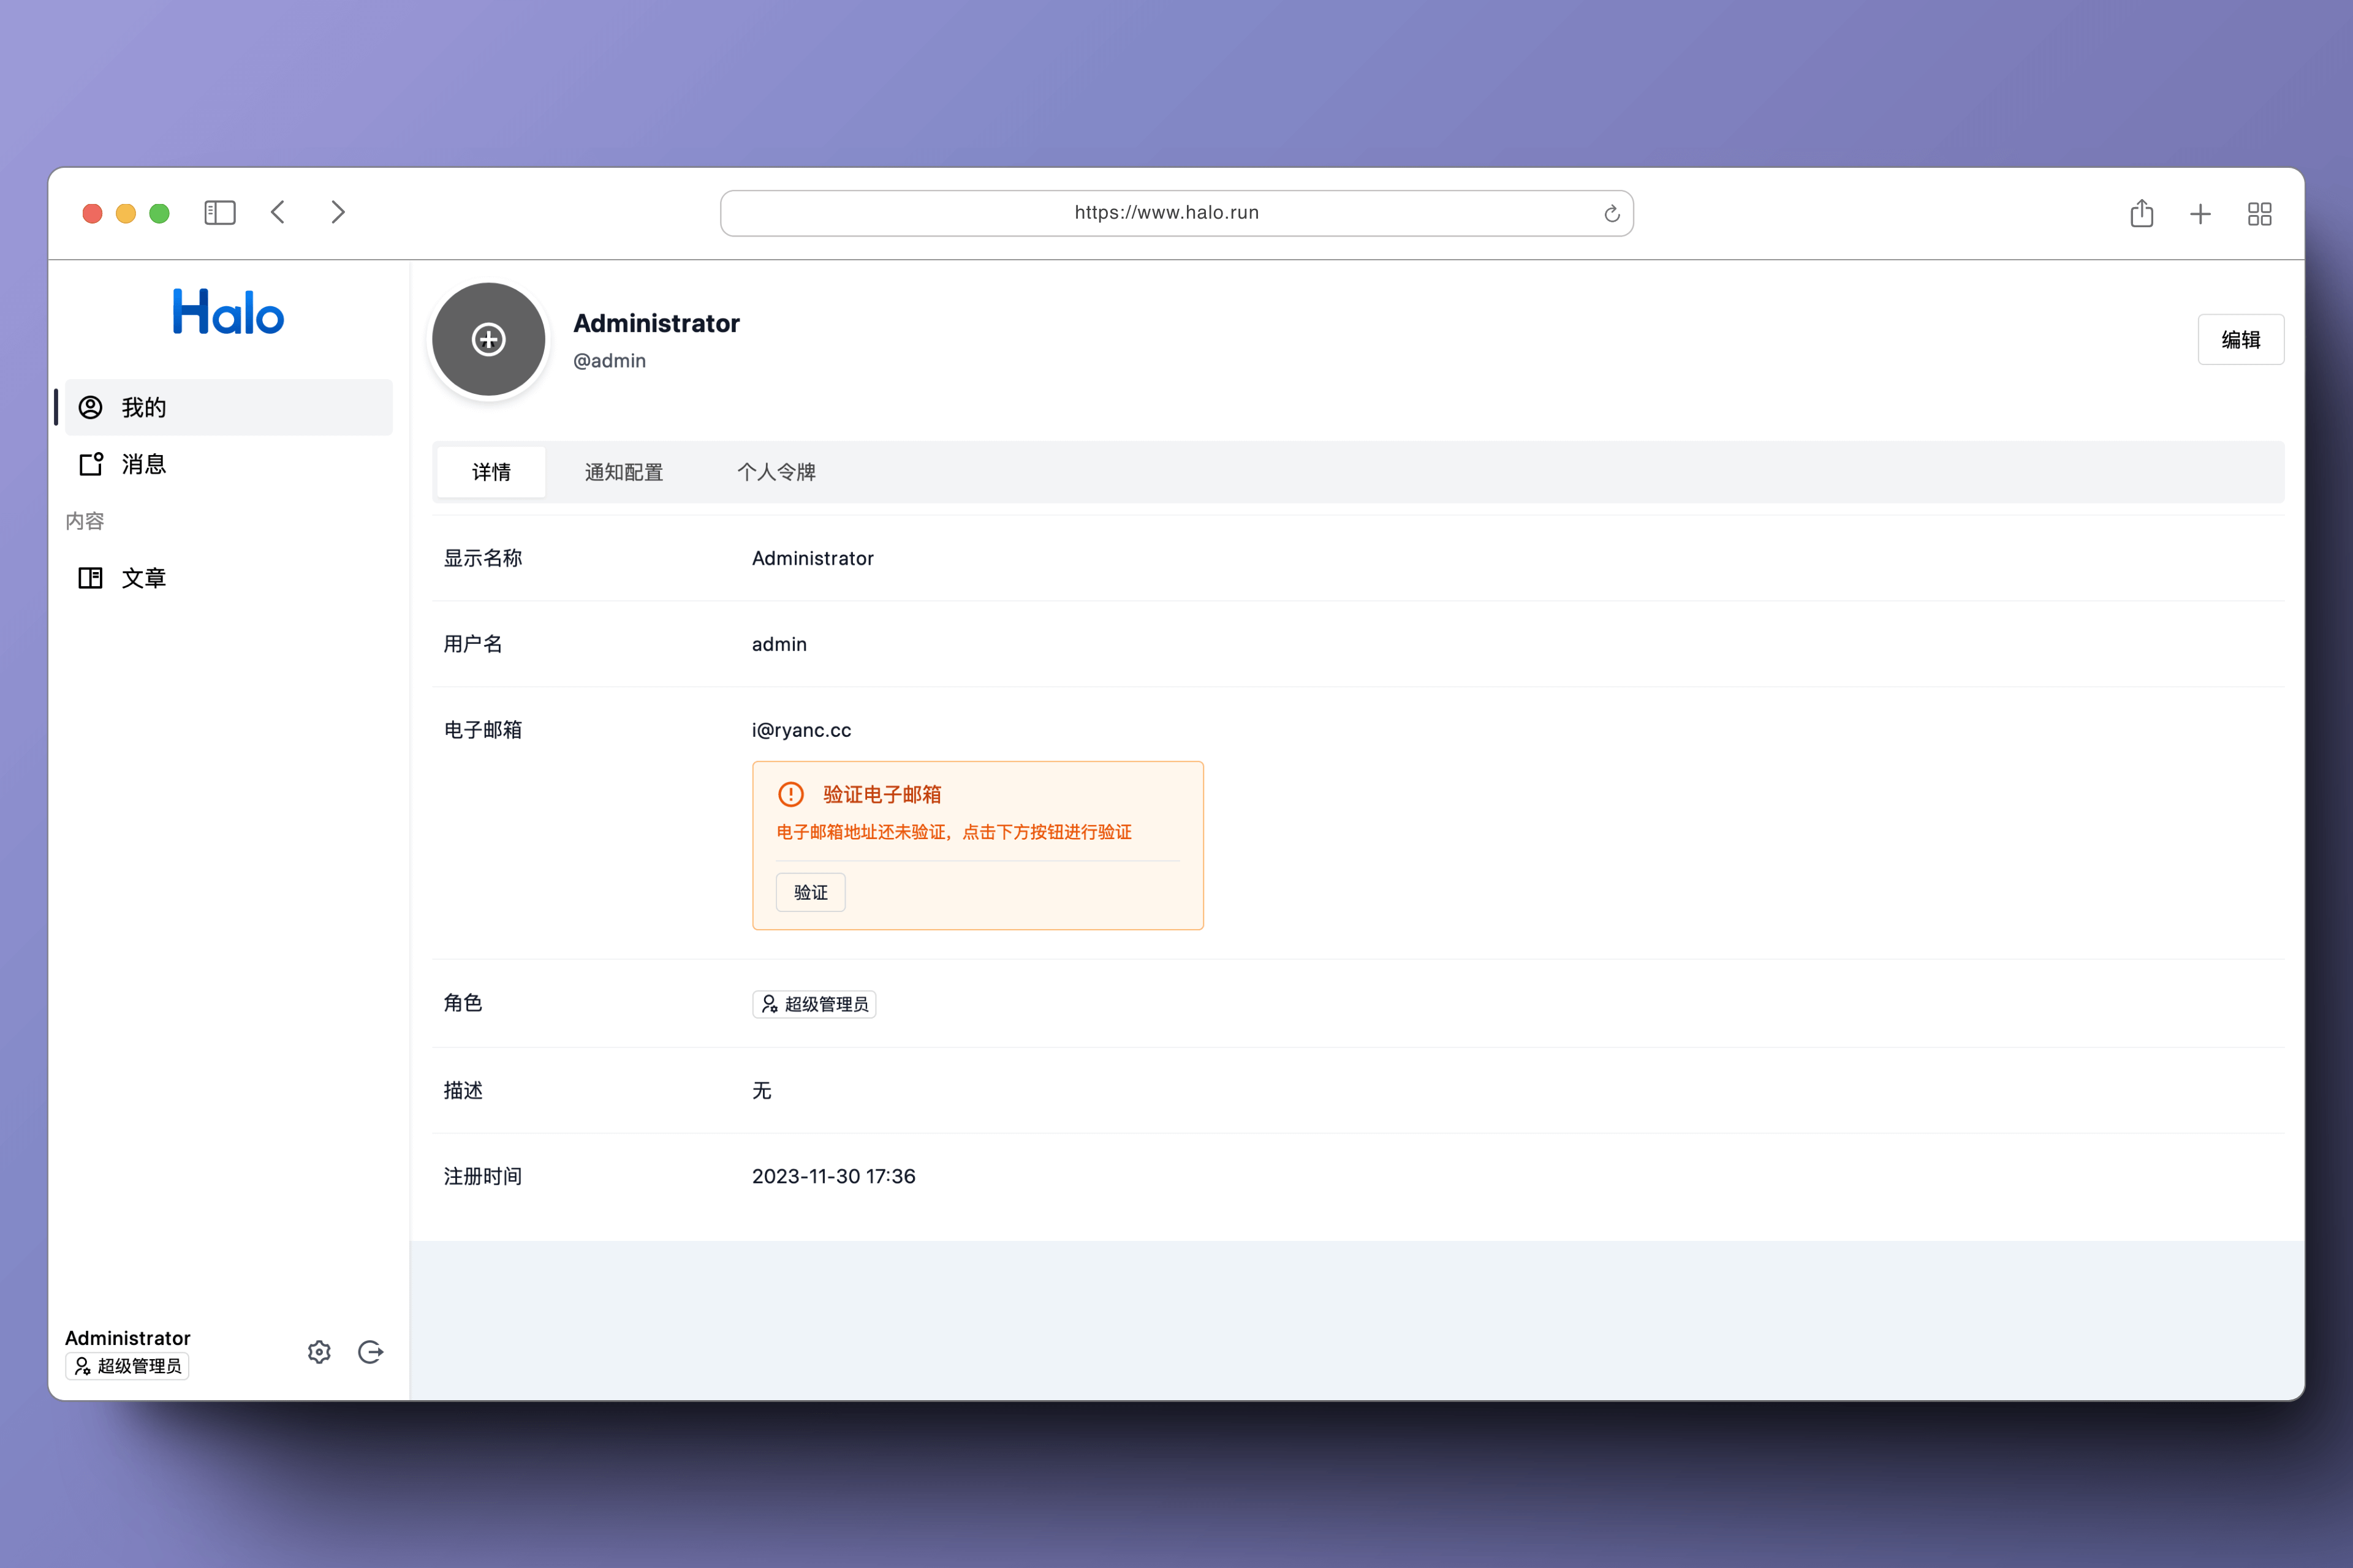The image size is (2353, 1568).
Task: Click the Halo logo
Action: pyautogui.click(x=228, y=312)
